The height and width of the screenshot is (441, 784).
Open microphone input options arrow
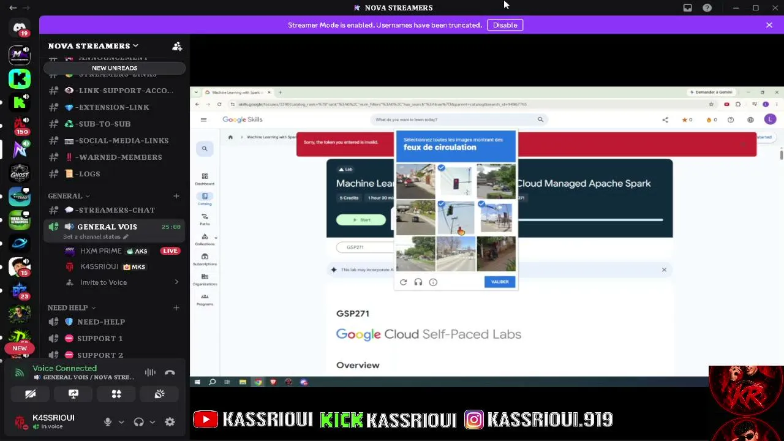[121, 422]
